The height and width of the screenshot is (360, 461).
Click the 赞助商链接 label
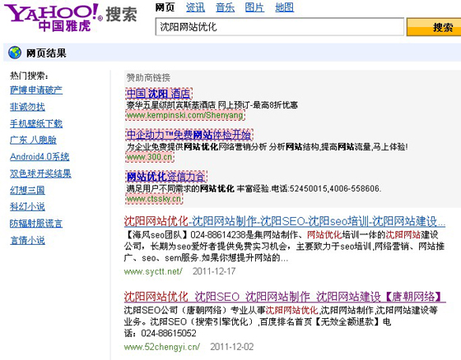[148, 77]
